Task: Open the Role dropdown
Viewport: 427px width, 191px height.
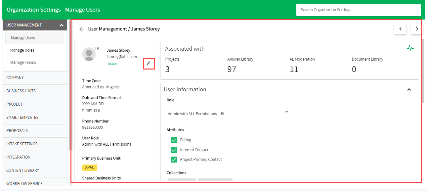Action: point(229,113)
